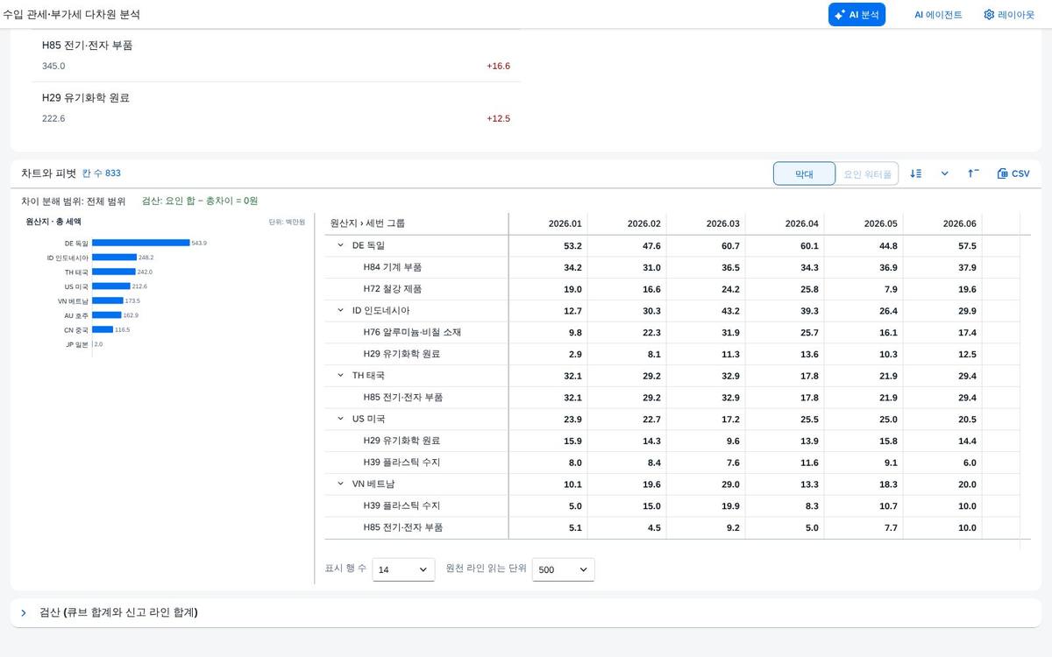Click H72 철강 제품 2026.05 value 7.9
This screenshot has height=657, width=1052.
click(x=891, y=289)
